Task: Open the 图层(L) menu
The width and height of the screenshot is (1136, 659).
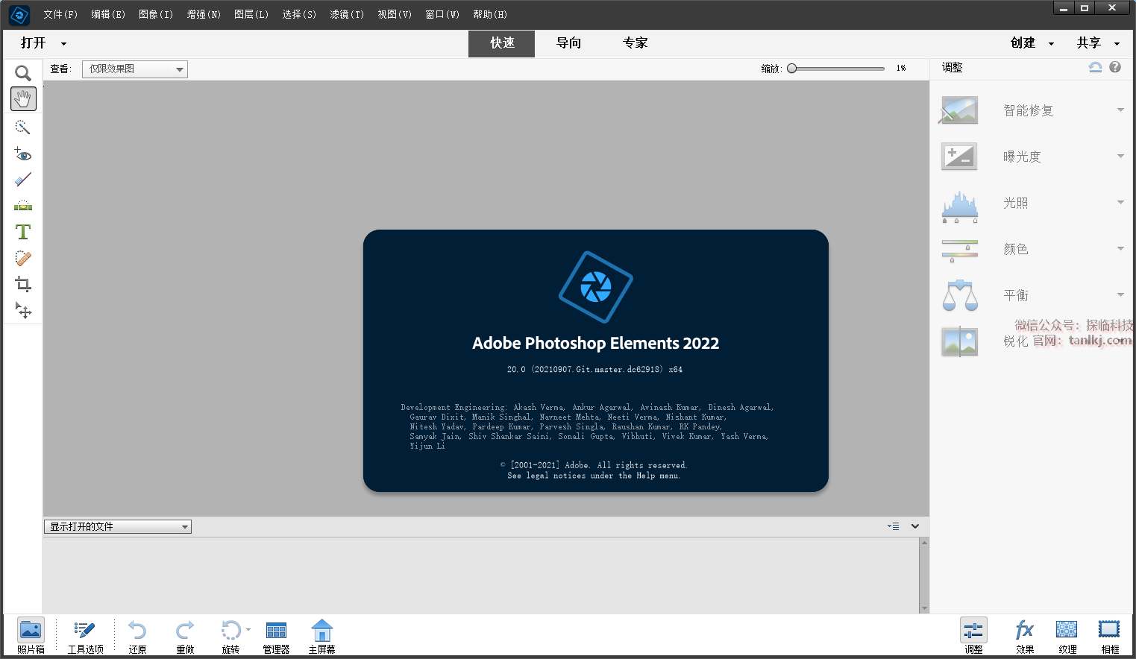Action: click(251, 14)
